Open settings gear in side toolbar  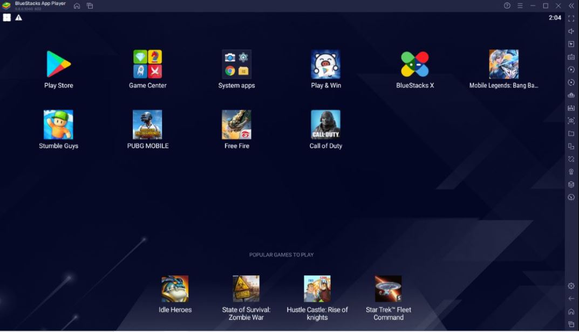click(571, 286)
